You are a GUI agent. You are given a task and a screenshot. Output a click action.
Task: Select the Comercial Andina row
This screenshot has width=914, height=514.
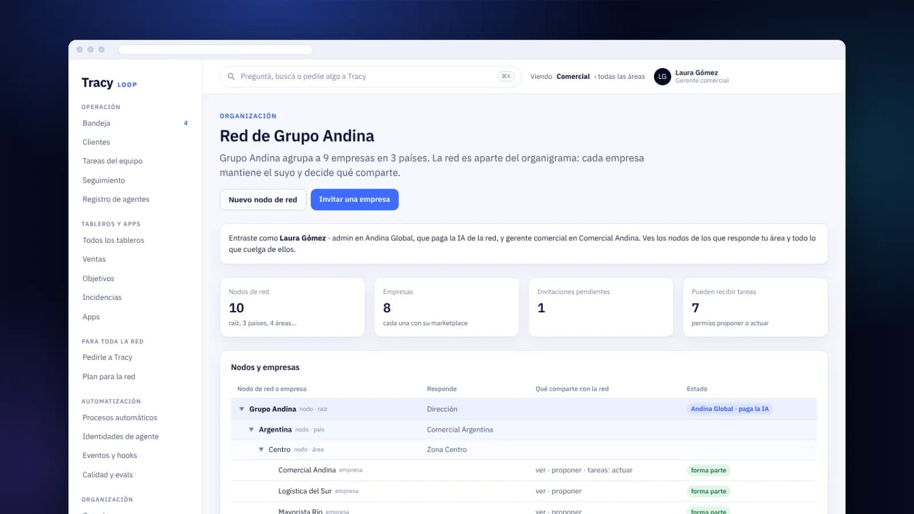point(524,470)
